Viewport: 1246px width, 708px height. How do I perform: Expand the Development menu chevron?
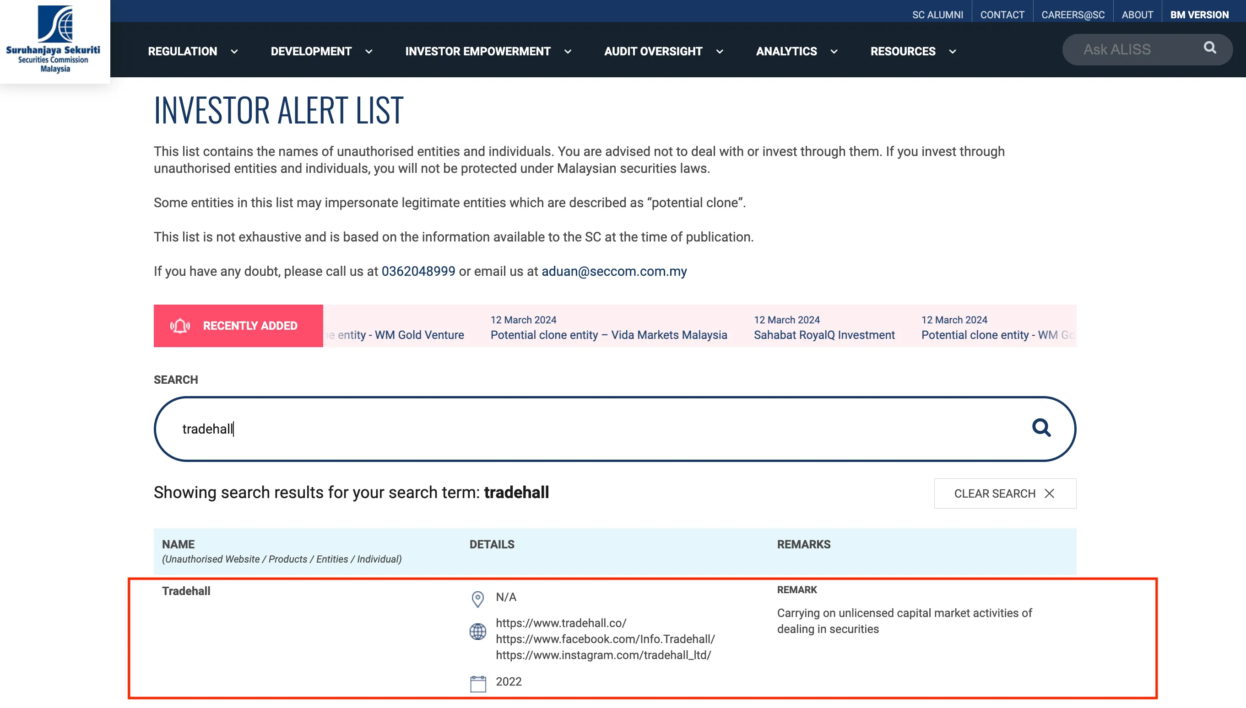(x=369, y=52)
